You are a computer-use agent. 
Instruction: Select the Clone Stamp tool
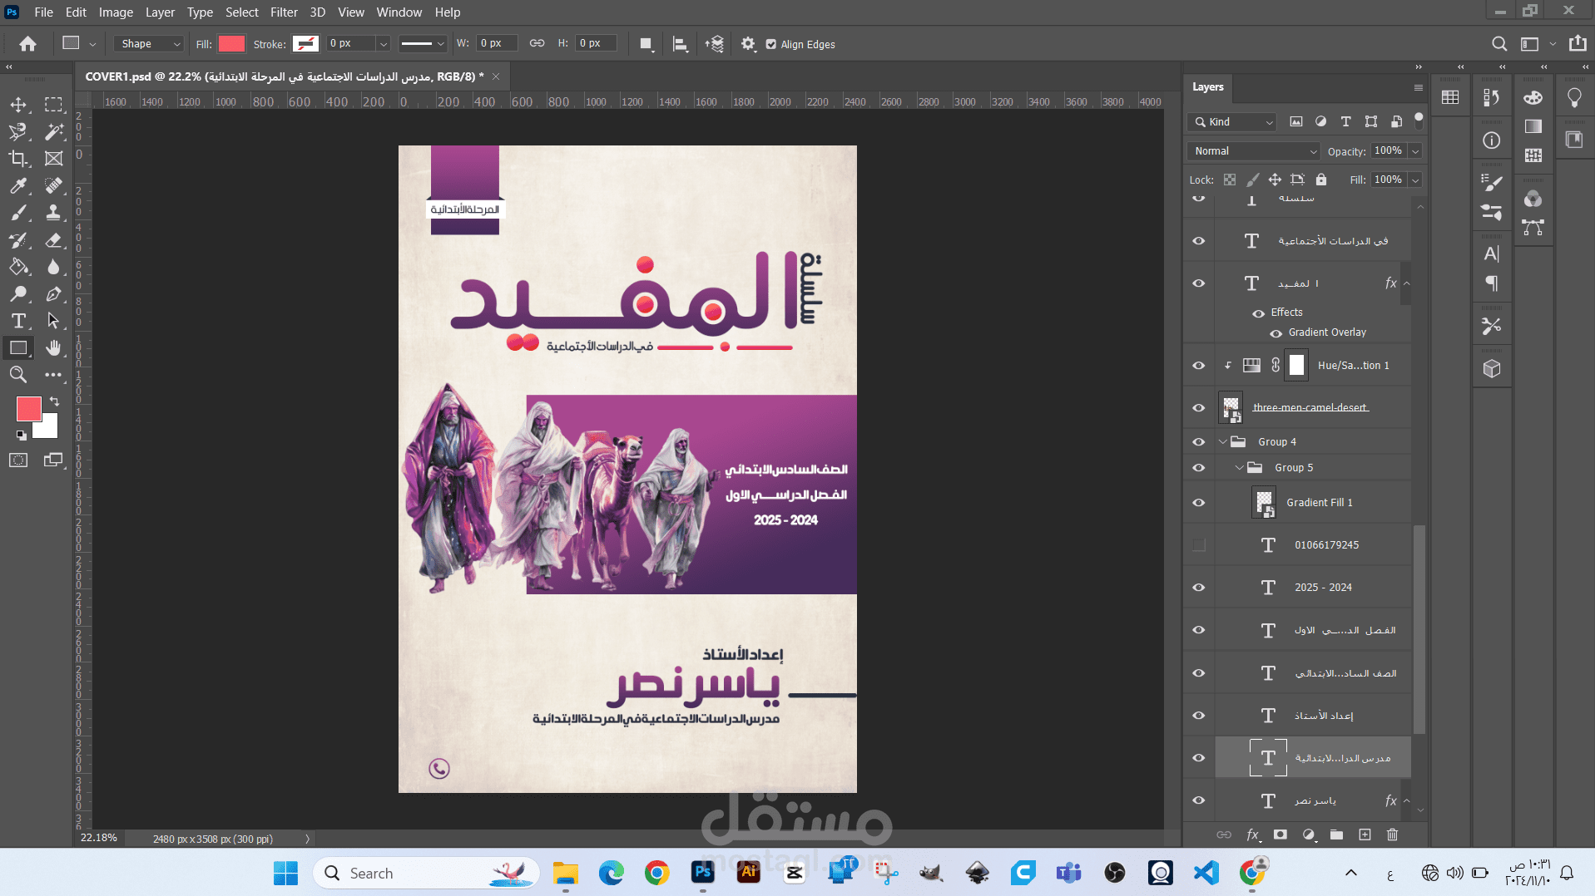(54, 213)
